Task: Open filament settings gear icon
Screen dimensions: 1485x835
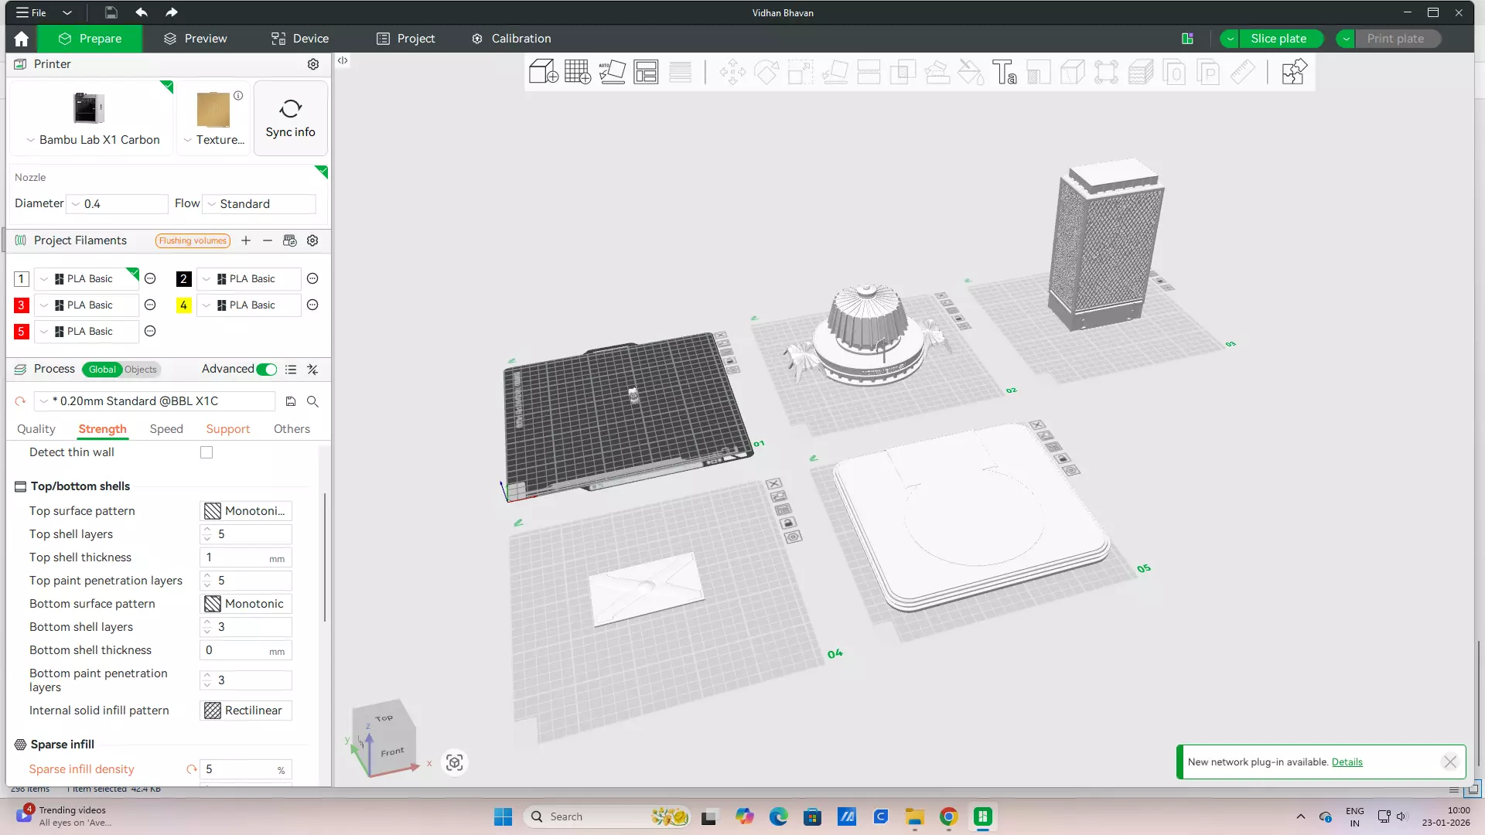Action: [312, 240]
